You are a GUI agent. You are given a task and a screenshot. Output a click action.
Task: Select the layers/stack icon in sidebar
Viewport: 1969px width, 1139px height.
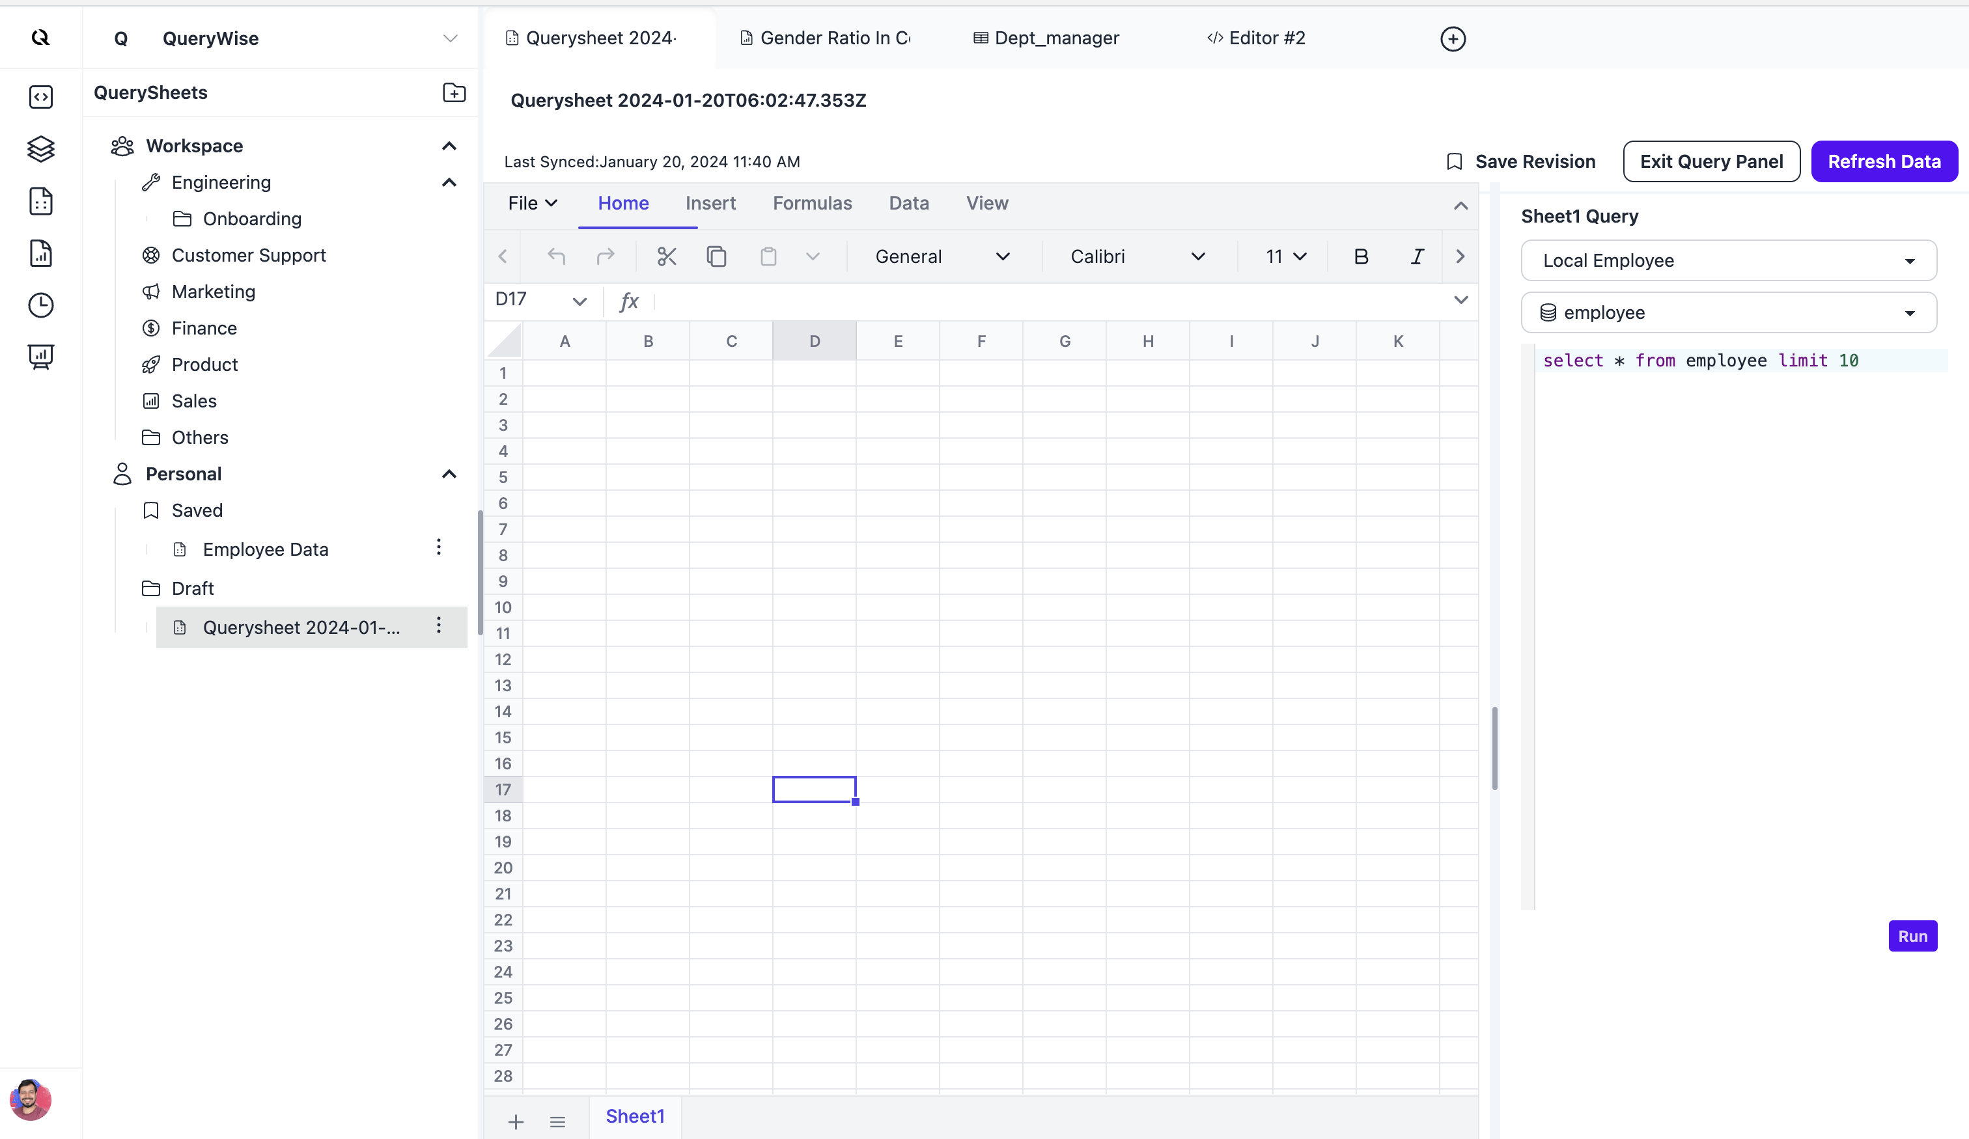(x=40, y=148)
